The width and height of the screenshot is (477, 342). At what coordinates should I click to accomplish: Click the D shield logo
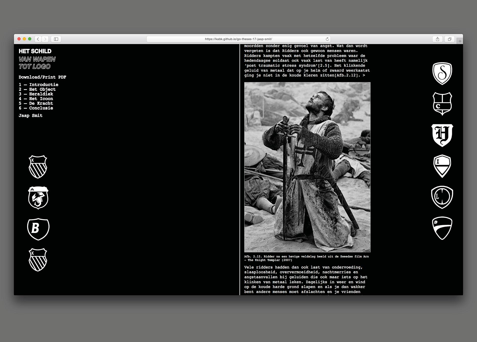click(x=442, y=228)
